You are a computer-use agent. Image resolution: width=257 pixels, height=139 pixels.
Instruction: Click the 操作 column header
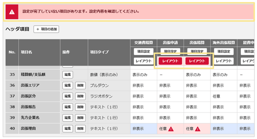pos(66,52)
